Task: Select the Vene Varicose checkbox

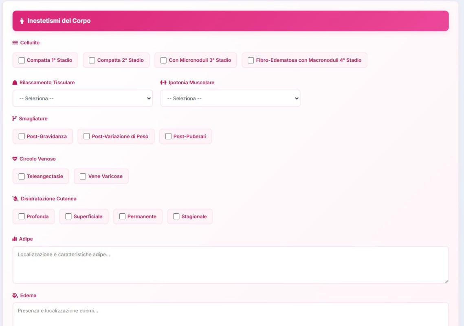Action: (83, 177)
